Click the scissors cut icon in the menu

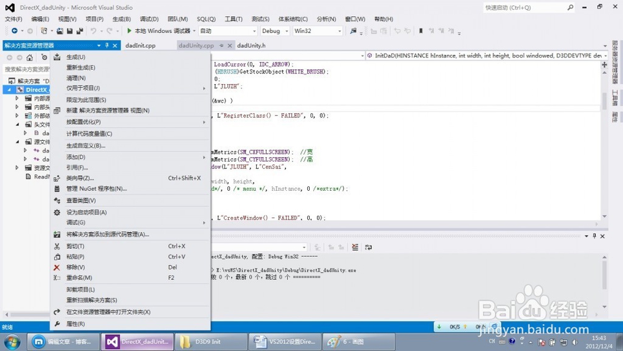point(57,246)
